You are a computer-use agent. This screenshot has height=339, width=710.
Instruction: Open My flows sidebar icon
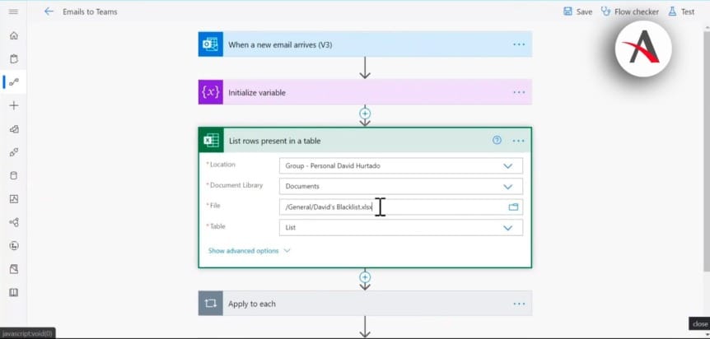[14, 82]
